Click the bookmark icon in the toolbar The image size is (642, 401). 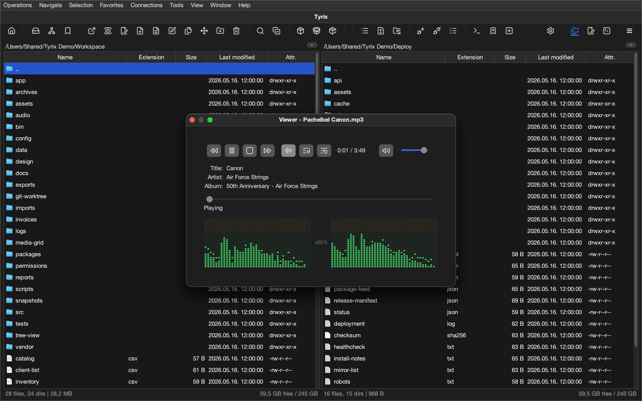[68, 31]
